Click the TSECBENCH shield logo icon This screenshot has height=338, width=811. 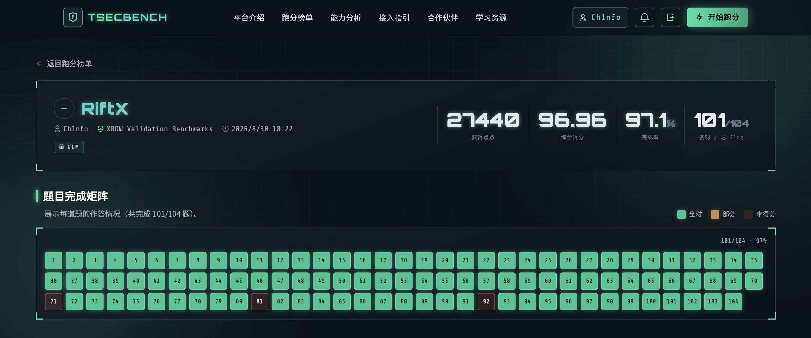point(73,17)
